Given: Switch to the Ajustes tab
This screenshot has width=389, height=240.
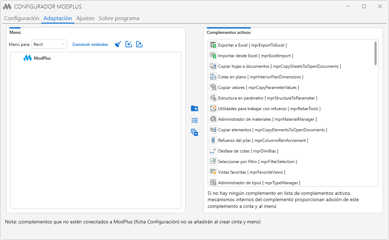Looking at the screenshot, I should tap(85, 18).
